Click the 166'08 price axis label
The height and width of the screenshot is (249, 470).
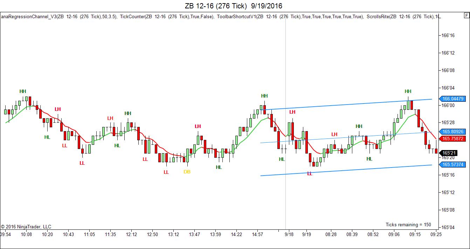(448, 70)
